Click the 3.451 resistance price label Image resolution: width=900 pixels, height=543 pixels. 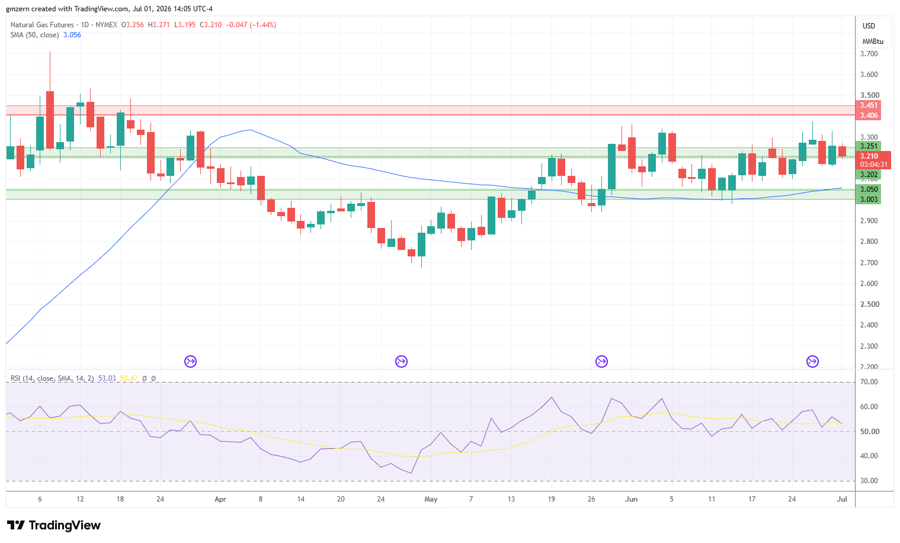pos(869,105)
